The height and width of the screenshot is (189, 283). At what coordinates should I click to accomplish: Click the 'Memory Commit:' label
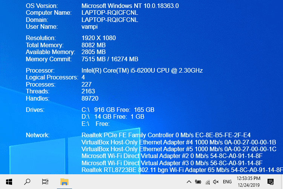click(49, 59)
